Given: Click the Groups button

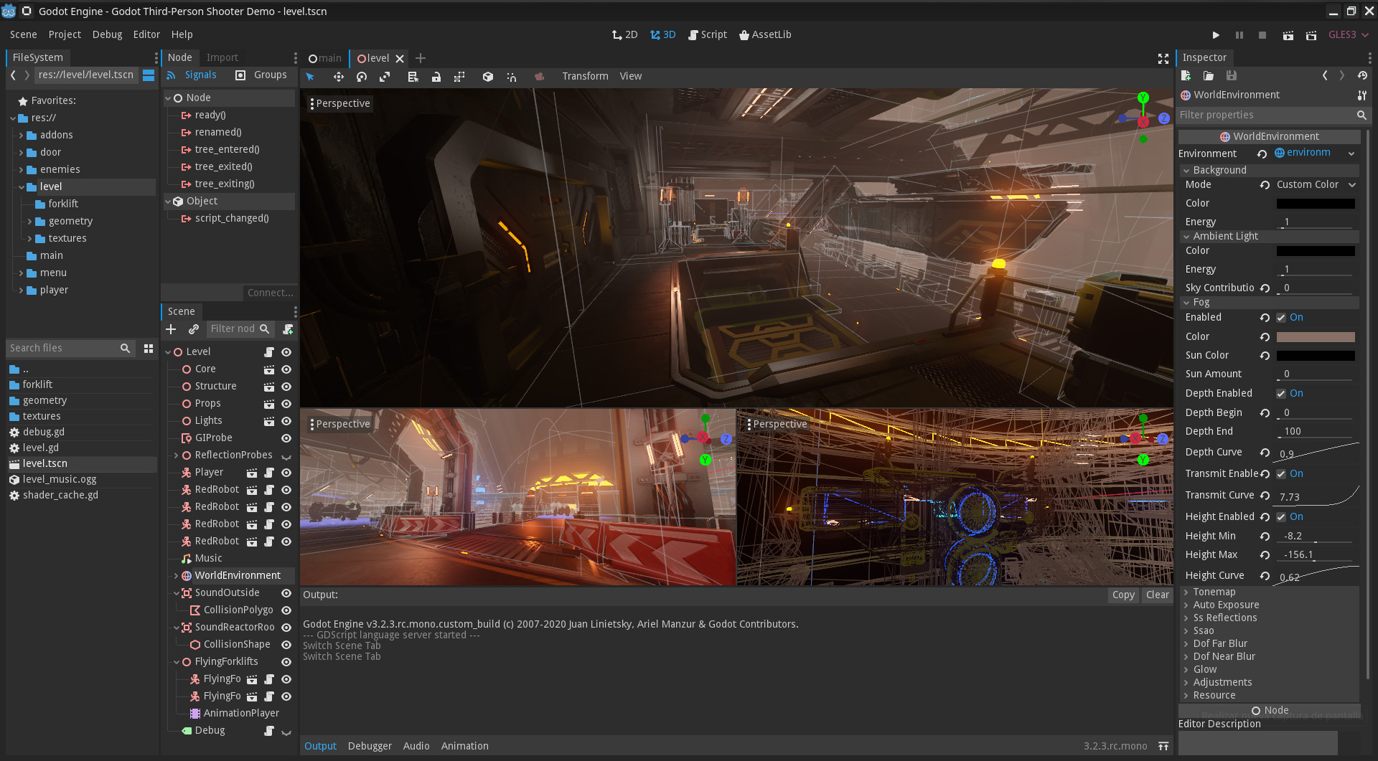Looking at the screenshot, I should (x=262, y=75).
